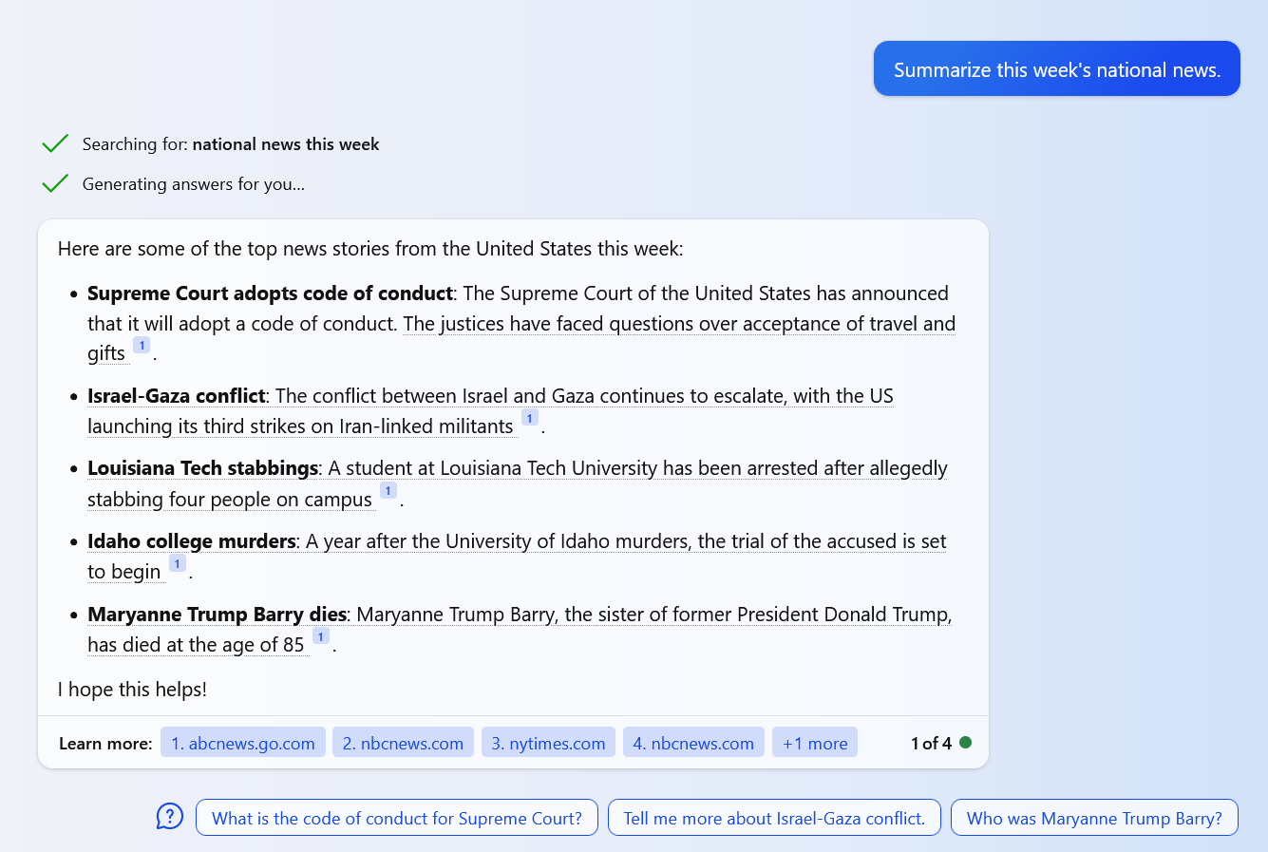Click the question mark suggestions icon
The height and width of the screenshot is (852, 1268).
169,817
